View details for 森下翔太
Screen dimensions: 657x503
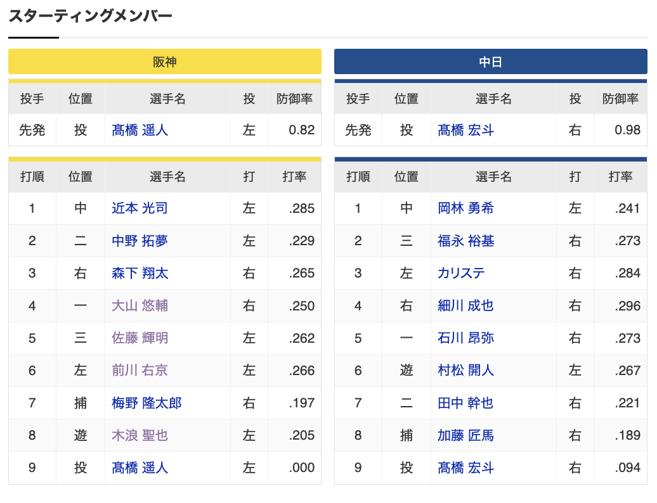click(x=140, y=273)
